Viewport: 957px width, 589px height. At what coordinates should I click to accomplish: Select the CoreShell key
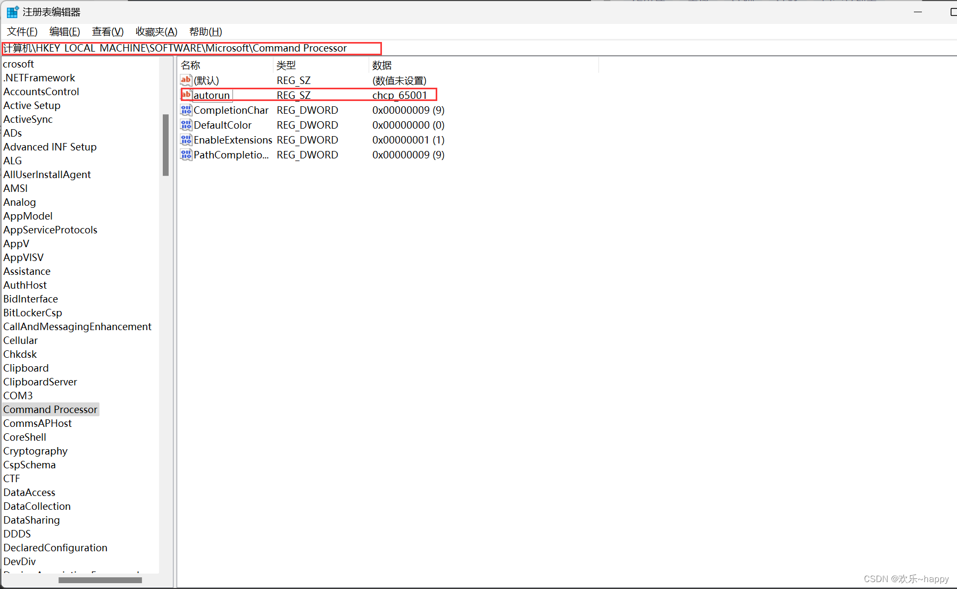(x=24, y=437)
